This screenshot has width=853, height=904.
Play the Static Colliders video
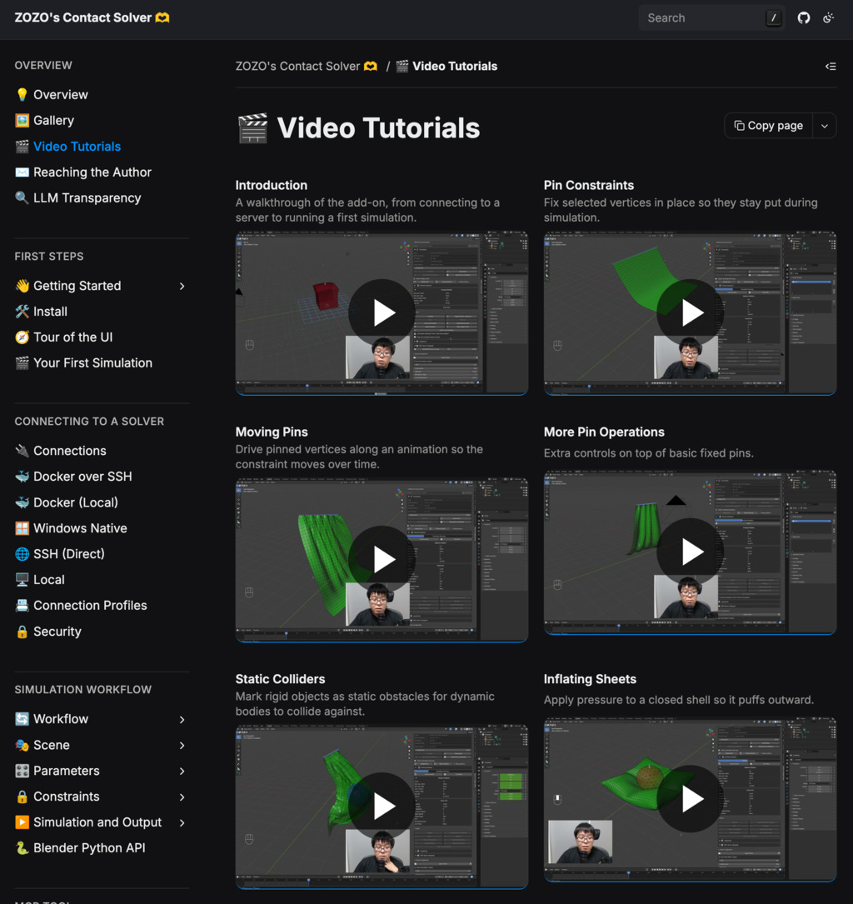[382, 806]
